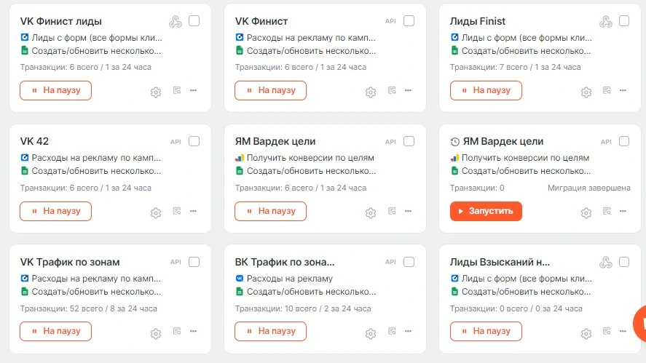Open three-dots menu on VK Трафик по зонам card
Image resolution: width=646 pixels, height=363 pixels.
(193, 331)
